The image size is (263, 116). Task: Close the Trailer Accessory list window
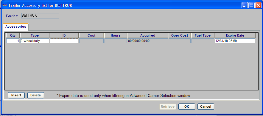coord(258,5)
